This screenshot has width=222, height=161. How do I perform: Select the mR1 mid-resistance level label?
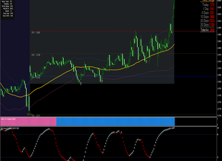coord(36,55)
